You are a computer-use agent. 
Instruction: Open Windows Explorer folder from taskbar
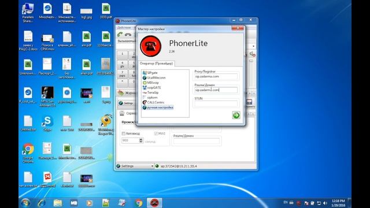58,203
